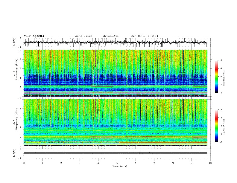
Task: Click the "3" tick on the time axis
Action: 80,163
